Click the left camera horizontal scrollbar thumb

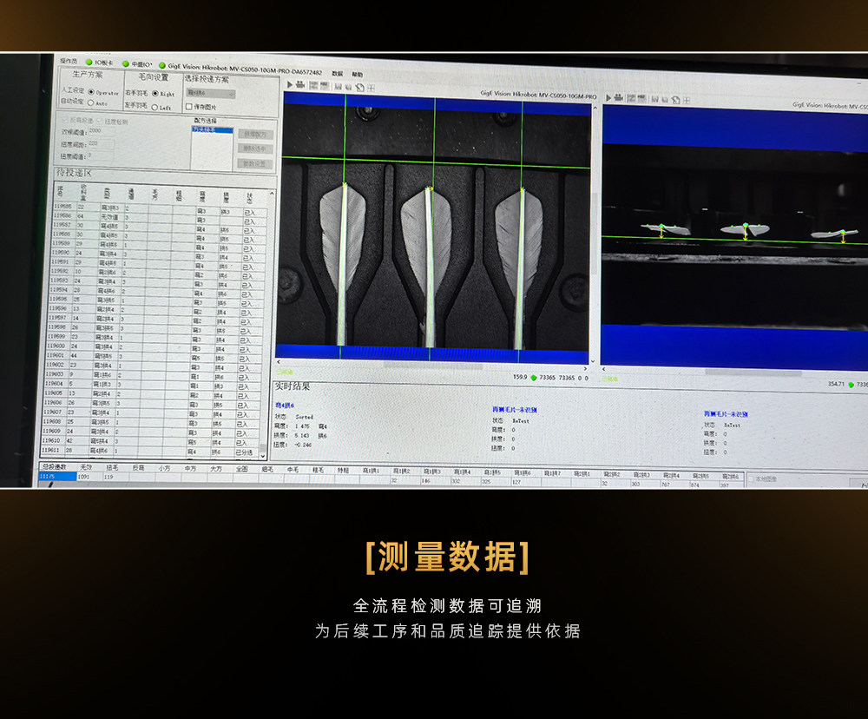coord(431,365)
